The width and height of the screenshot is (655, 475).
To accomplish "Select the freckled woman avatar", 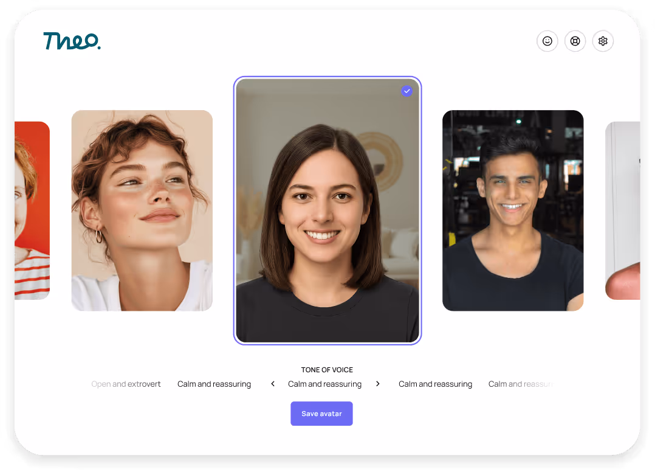I will [x=142, y=210].
